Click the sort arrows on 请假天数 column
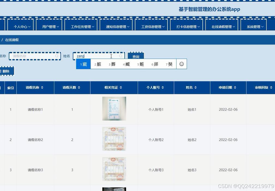The image size is (275, 191). [79, 88]
